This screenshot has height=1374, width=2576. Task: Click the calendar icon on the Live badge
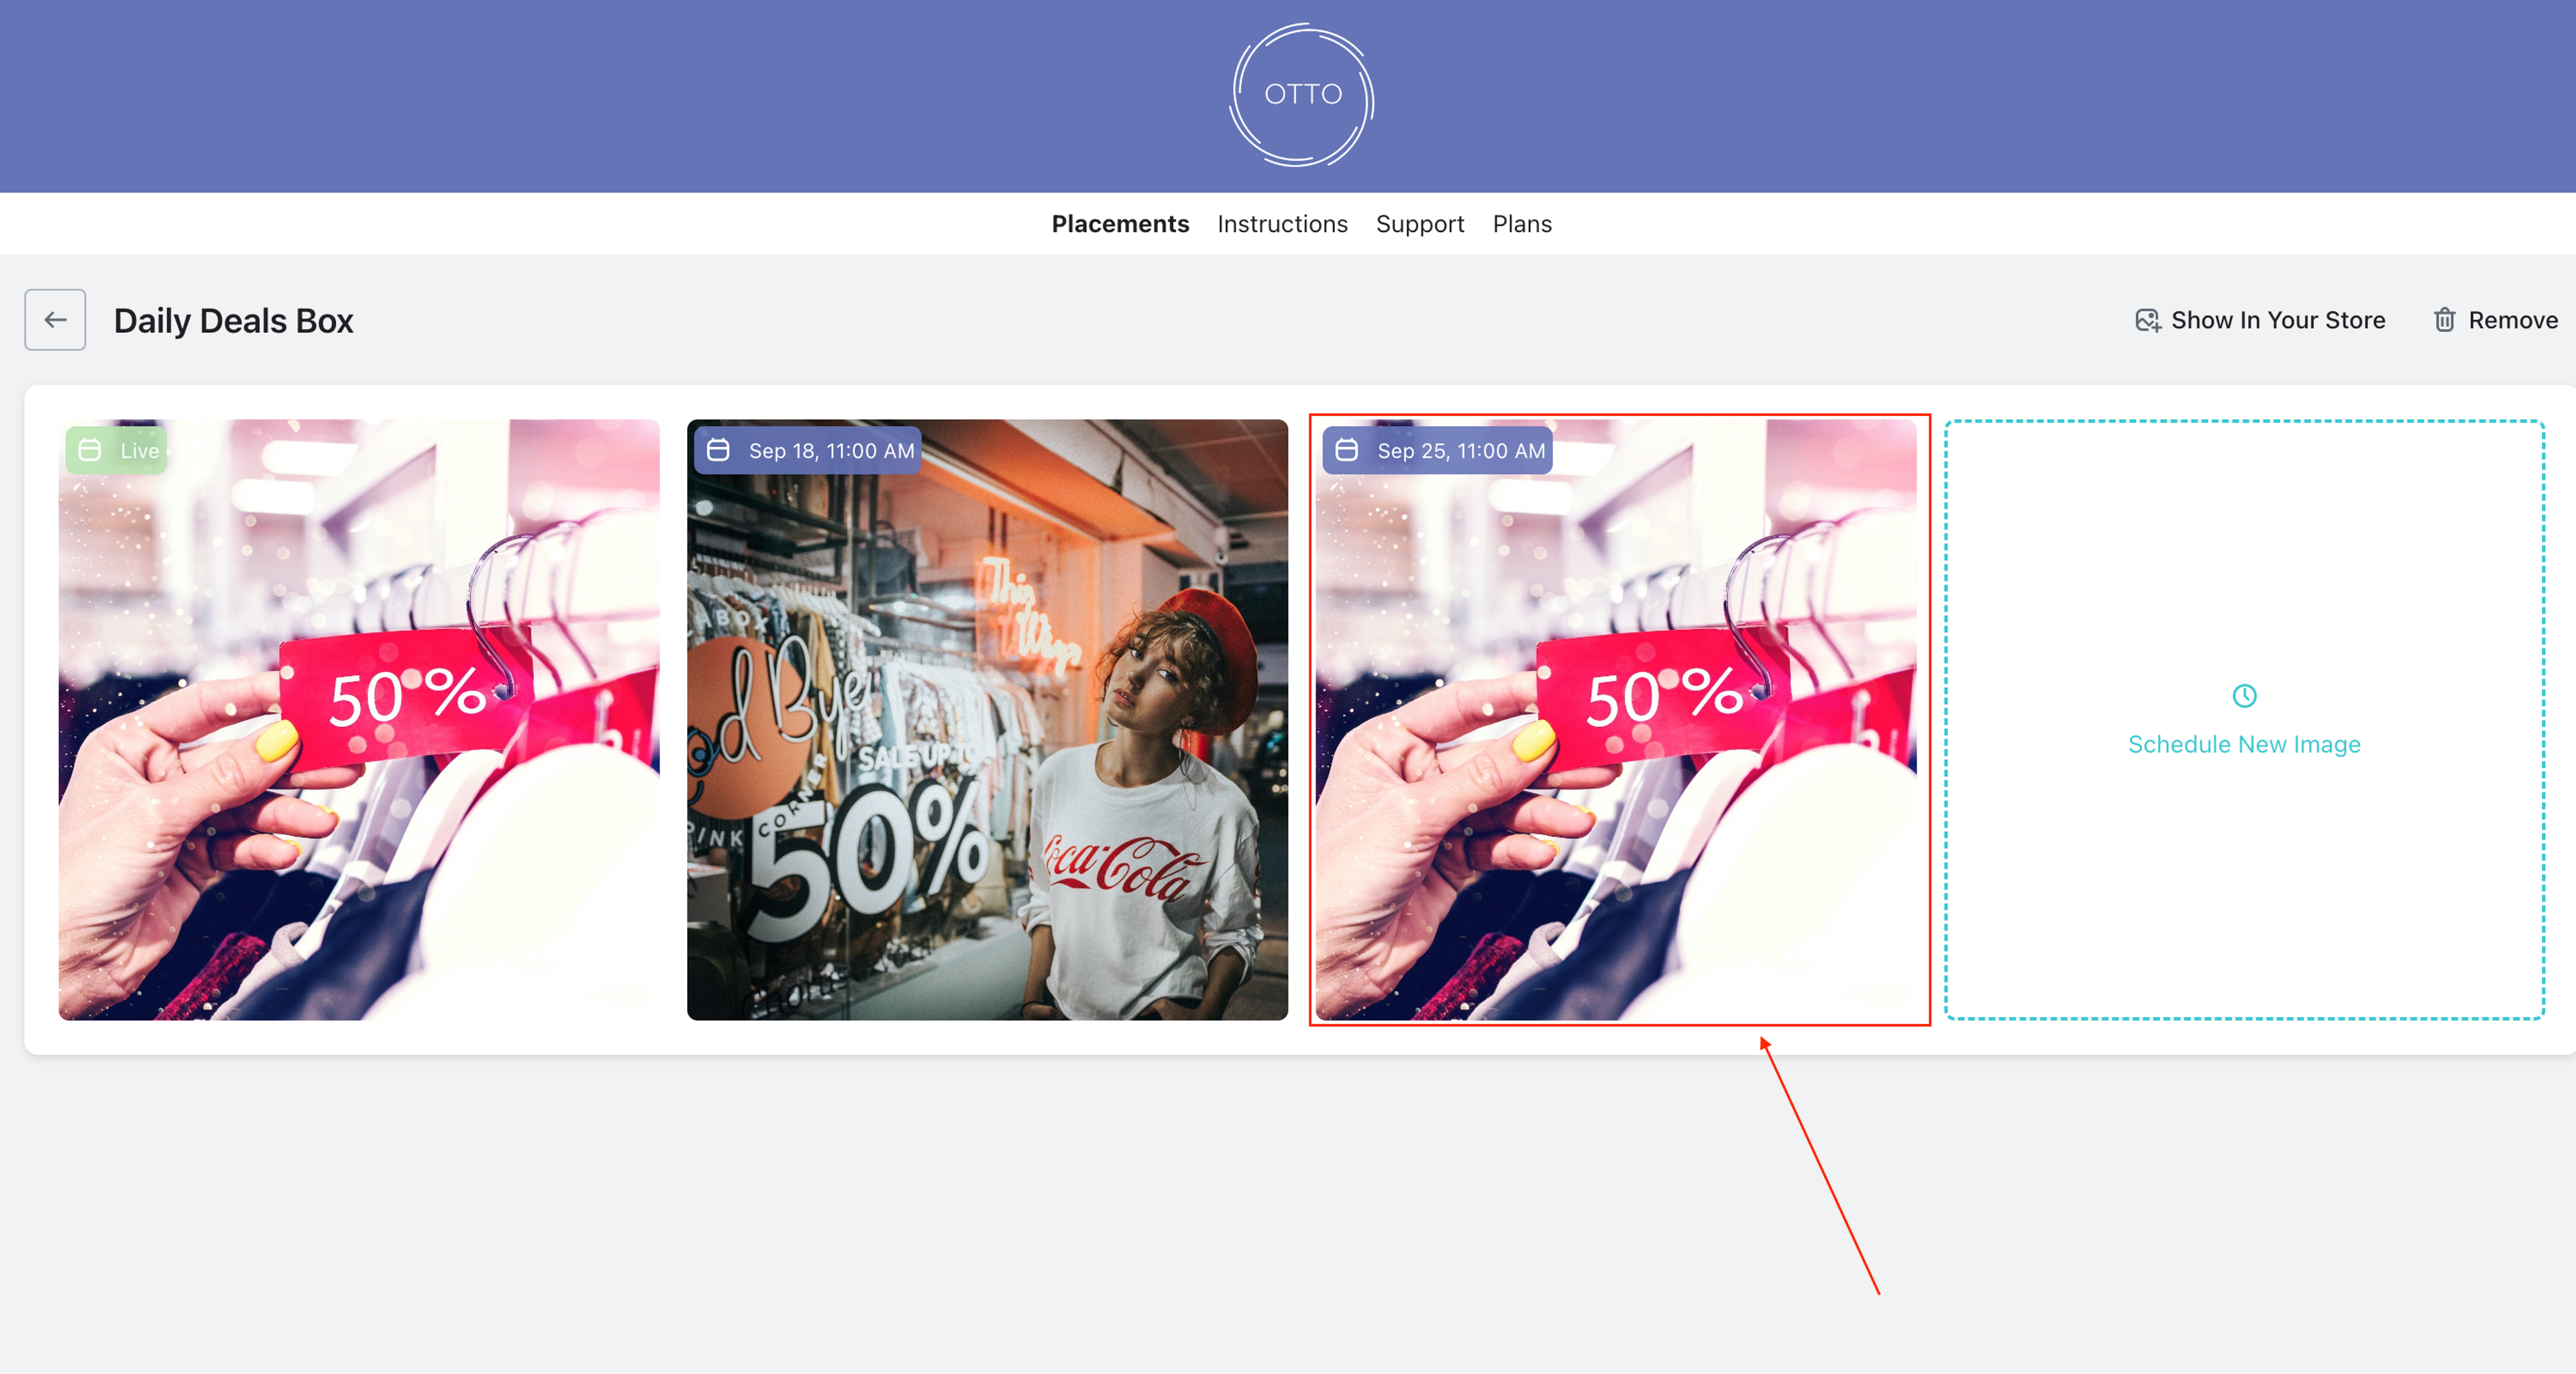point(90,450)
